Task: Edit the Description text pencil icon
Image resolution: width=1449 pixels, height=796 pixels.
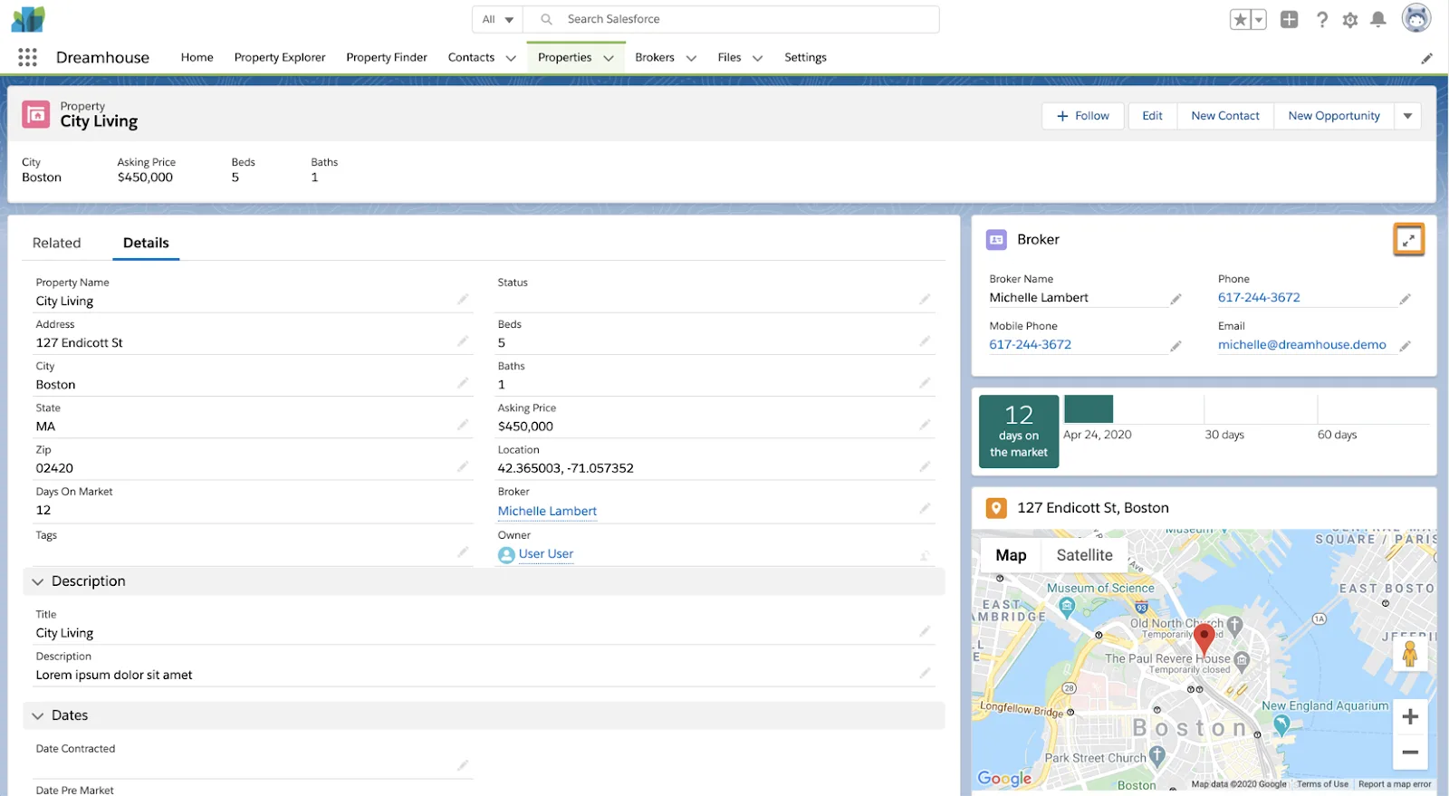Action: click(925, 673)
